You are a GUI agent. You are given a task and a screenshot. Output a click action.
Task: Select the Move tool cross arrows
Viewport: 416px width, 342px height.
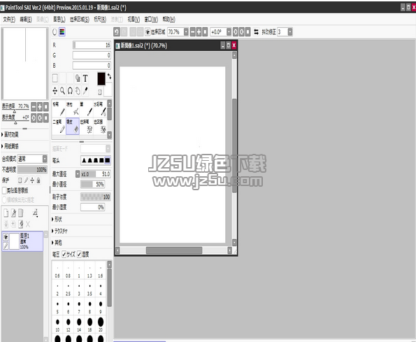[55, 91]
